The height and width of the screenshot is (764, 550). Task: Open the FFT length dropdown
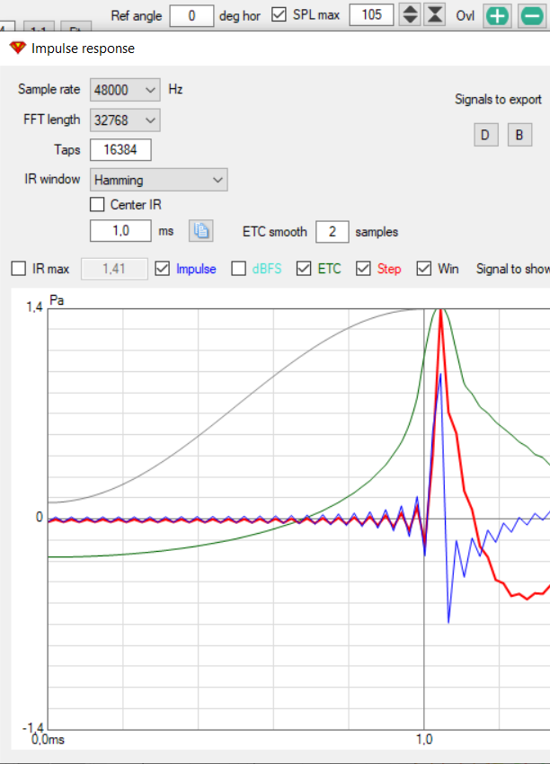tap(125, 120)
